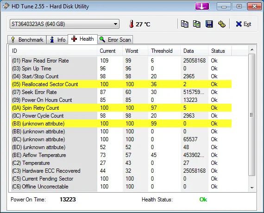Switch to the Info tab
This screenshot has height=213, width=264.
(57, 40)
